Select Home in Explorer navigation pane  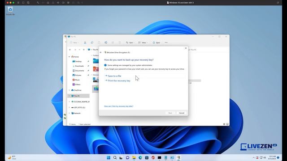point(75,57)
